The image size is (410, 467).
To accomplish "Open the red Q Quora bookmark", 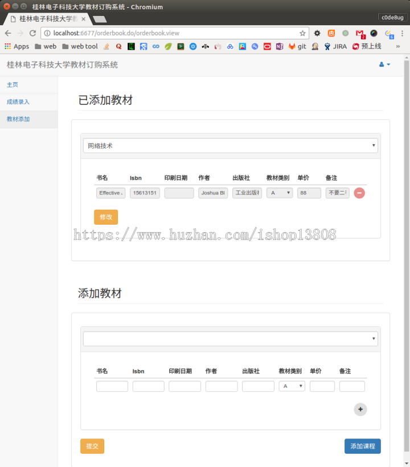I will click(118, 46).
